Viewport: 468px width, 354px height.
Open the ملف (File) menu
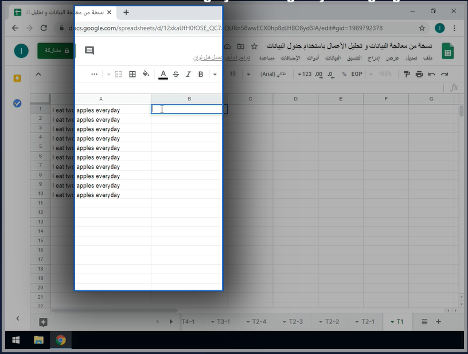click(x=428, y=58)
